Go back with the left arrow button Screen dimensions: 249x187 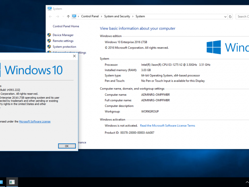pos(50,17)
